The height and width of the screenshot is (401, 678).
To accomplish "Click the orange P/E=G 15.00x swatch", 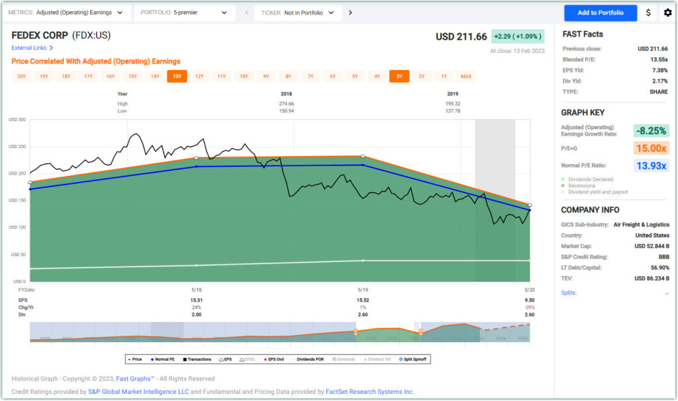I will [650, 148].
